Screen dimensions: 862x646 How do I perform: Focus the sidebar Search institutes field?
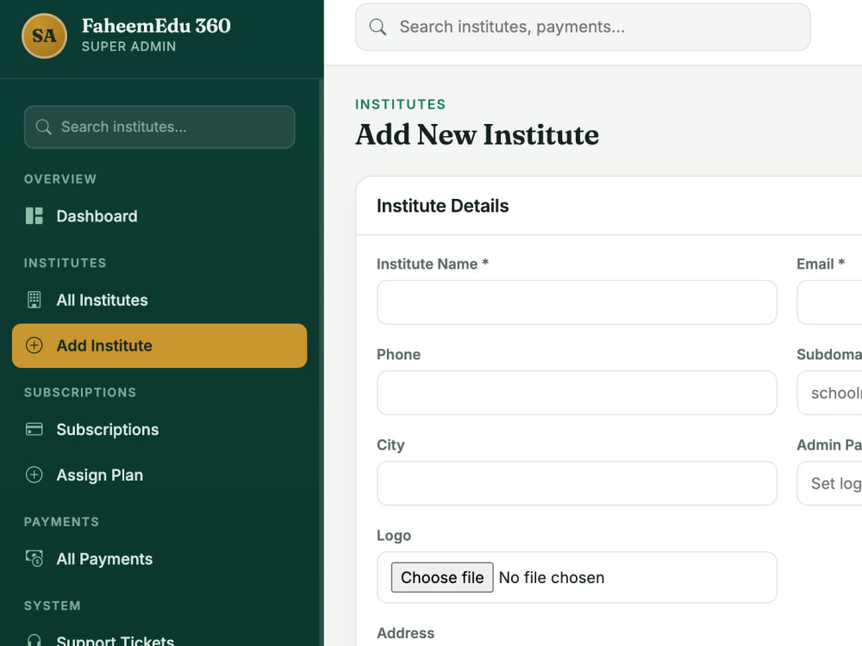(159, 127)
